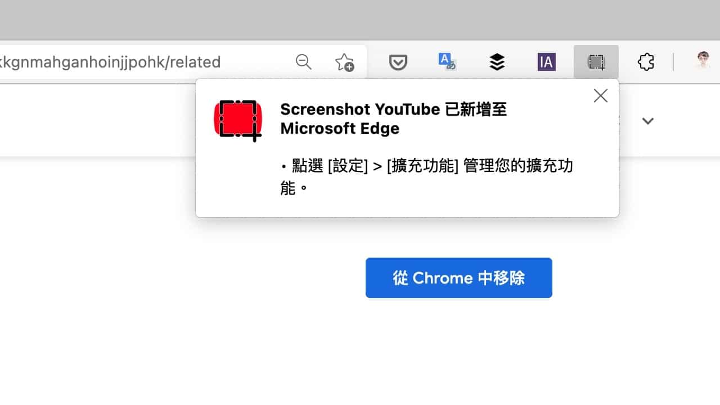The width and height of the screenshot is (720, 405).
Task: Open the IA extension icon
Action: (546, 62)
